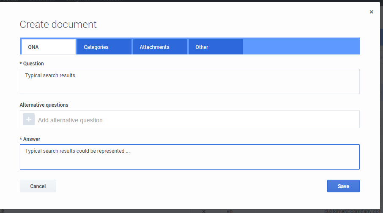This screenshot has width=383, height=213.
Task: Close the Create document dialog
Action: (371, 12)
